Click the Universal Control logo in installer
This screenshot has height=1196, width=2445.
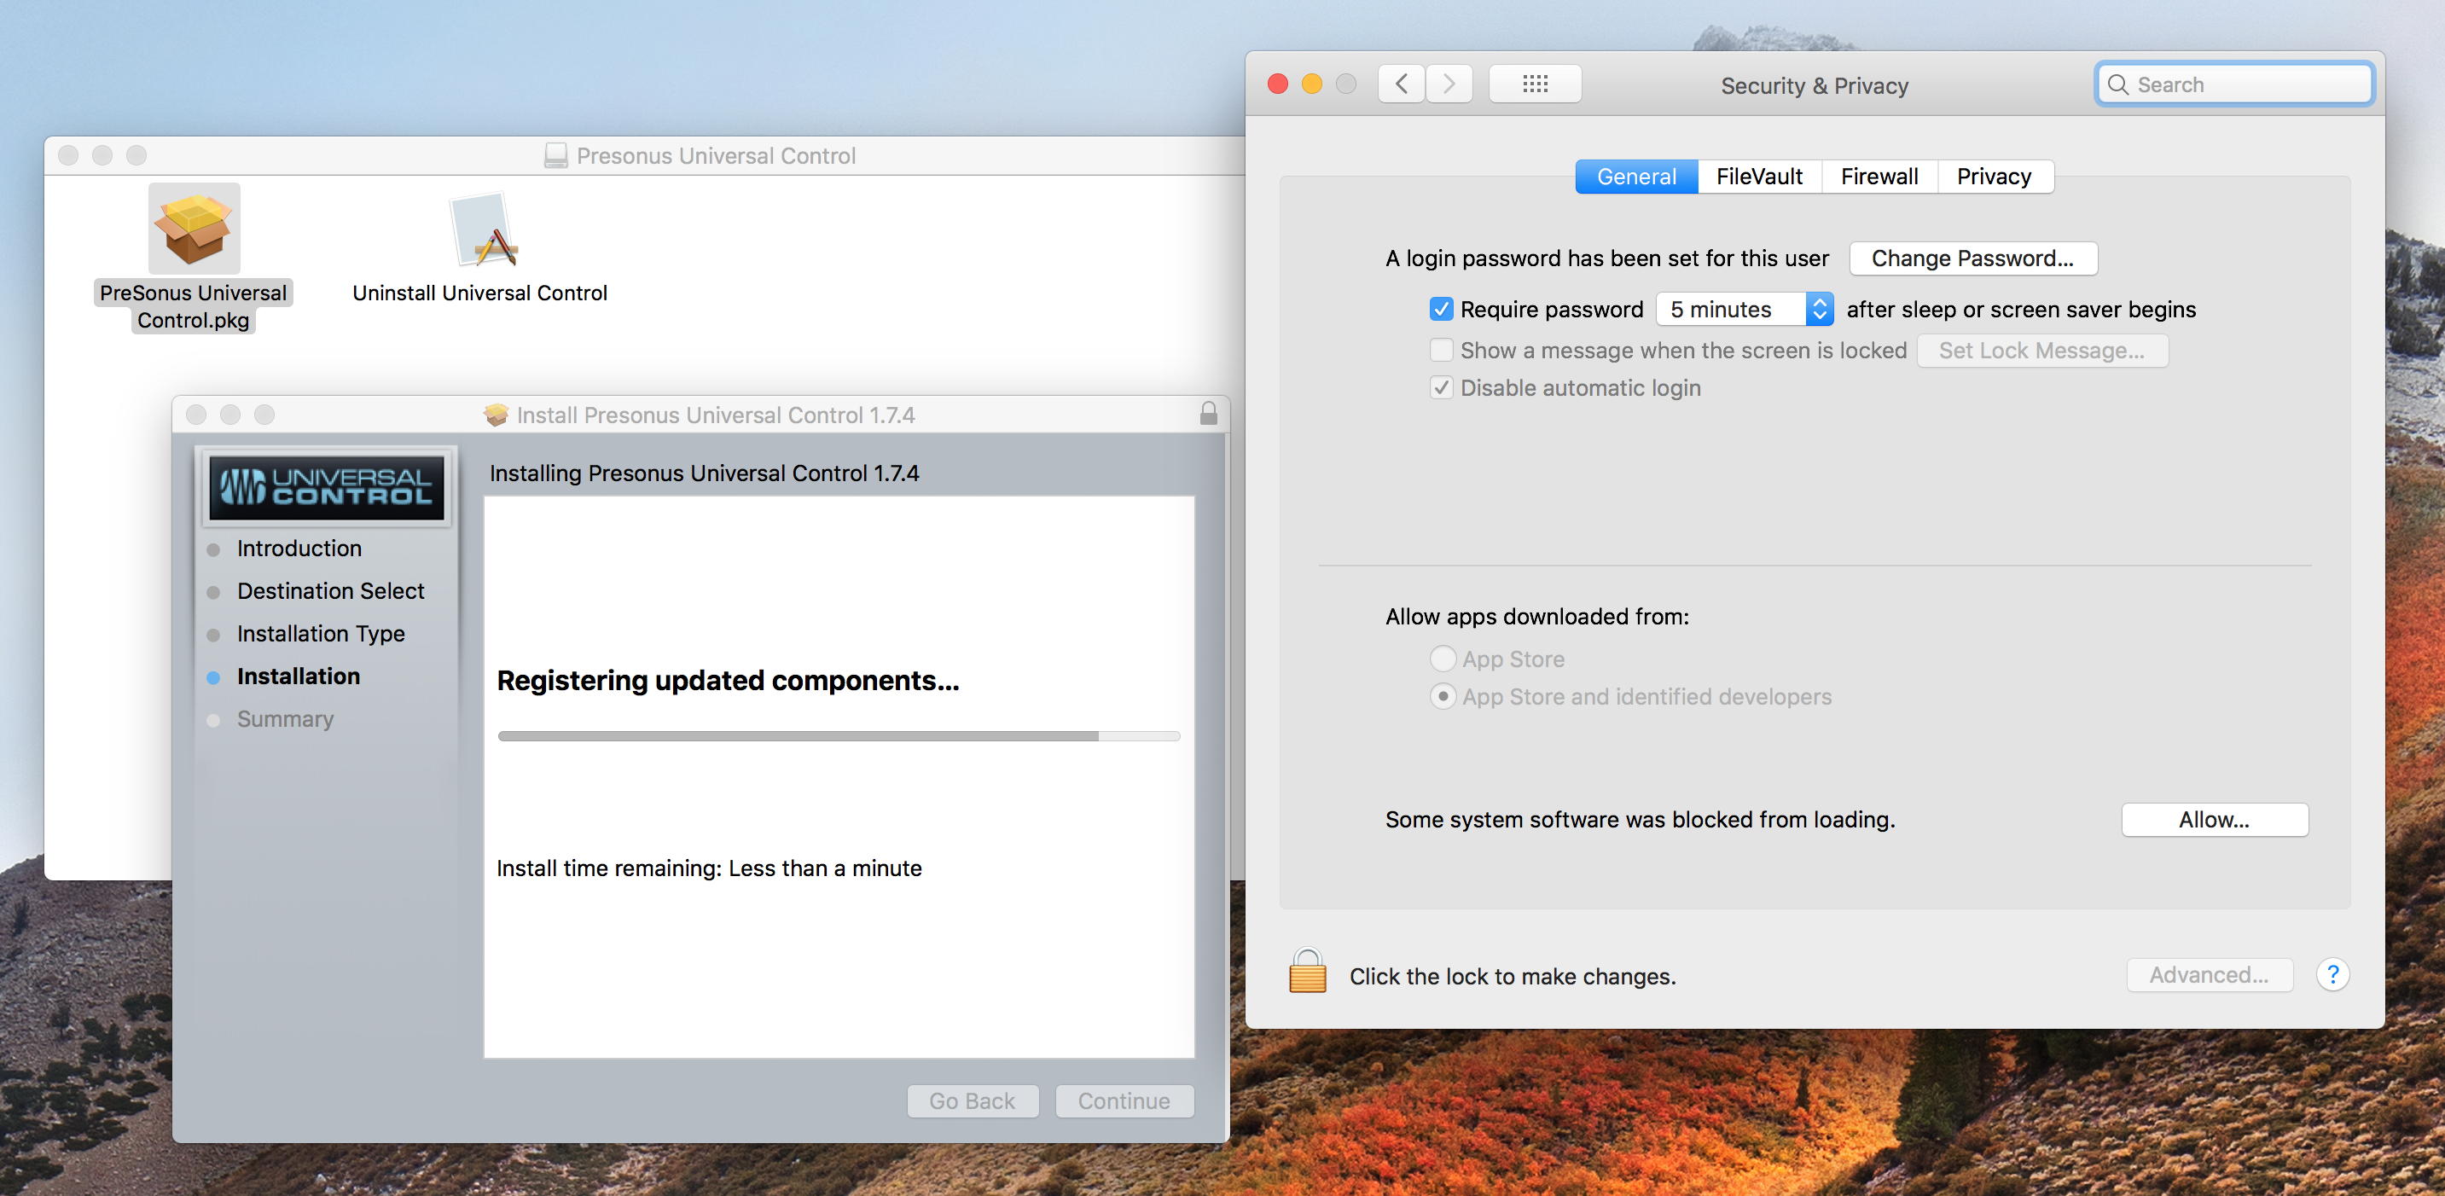coord(326,486)
